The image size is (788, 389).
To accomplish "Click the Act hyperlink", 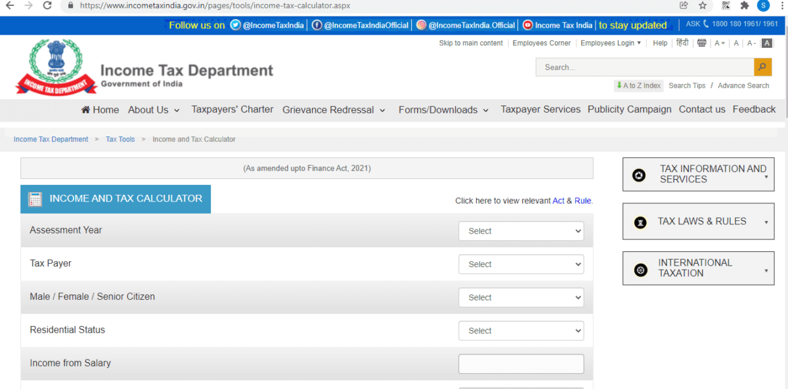I will point(558,201).
